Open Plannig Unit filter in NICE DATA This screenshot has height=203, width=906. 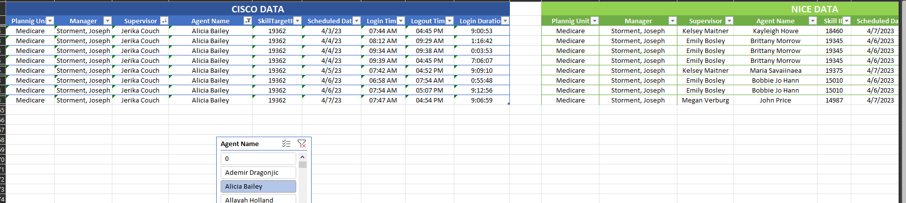[x=594, y=21]
